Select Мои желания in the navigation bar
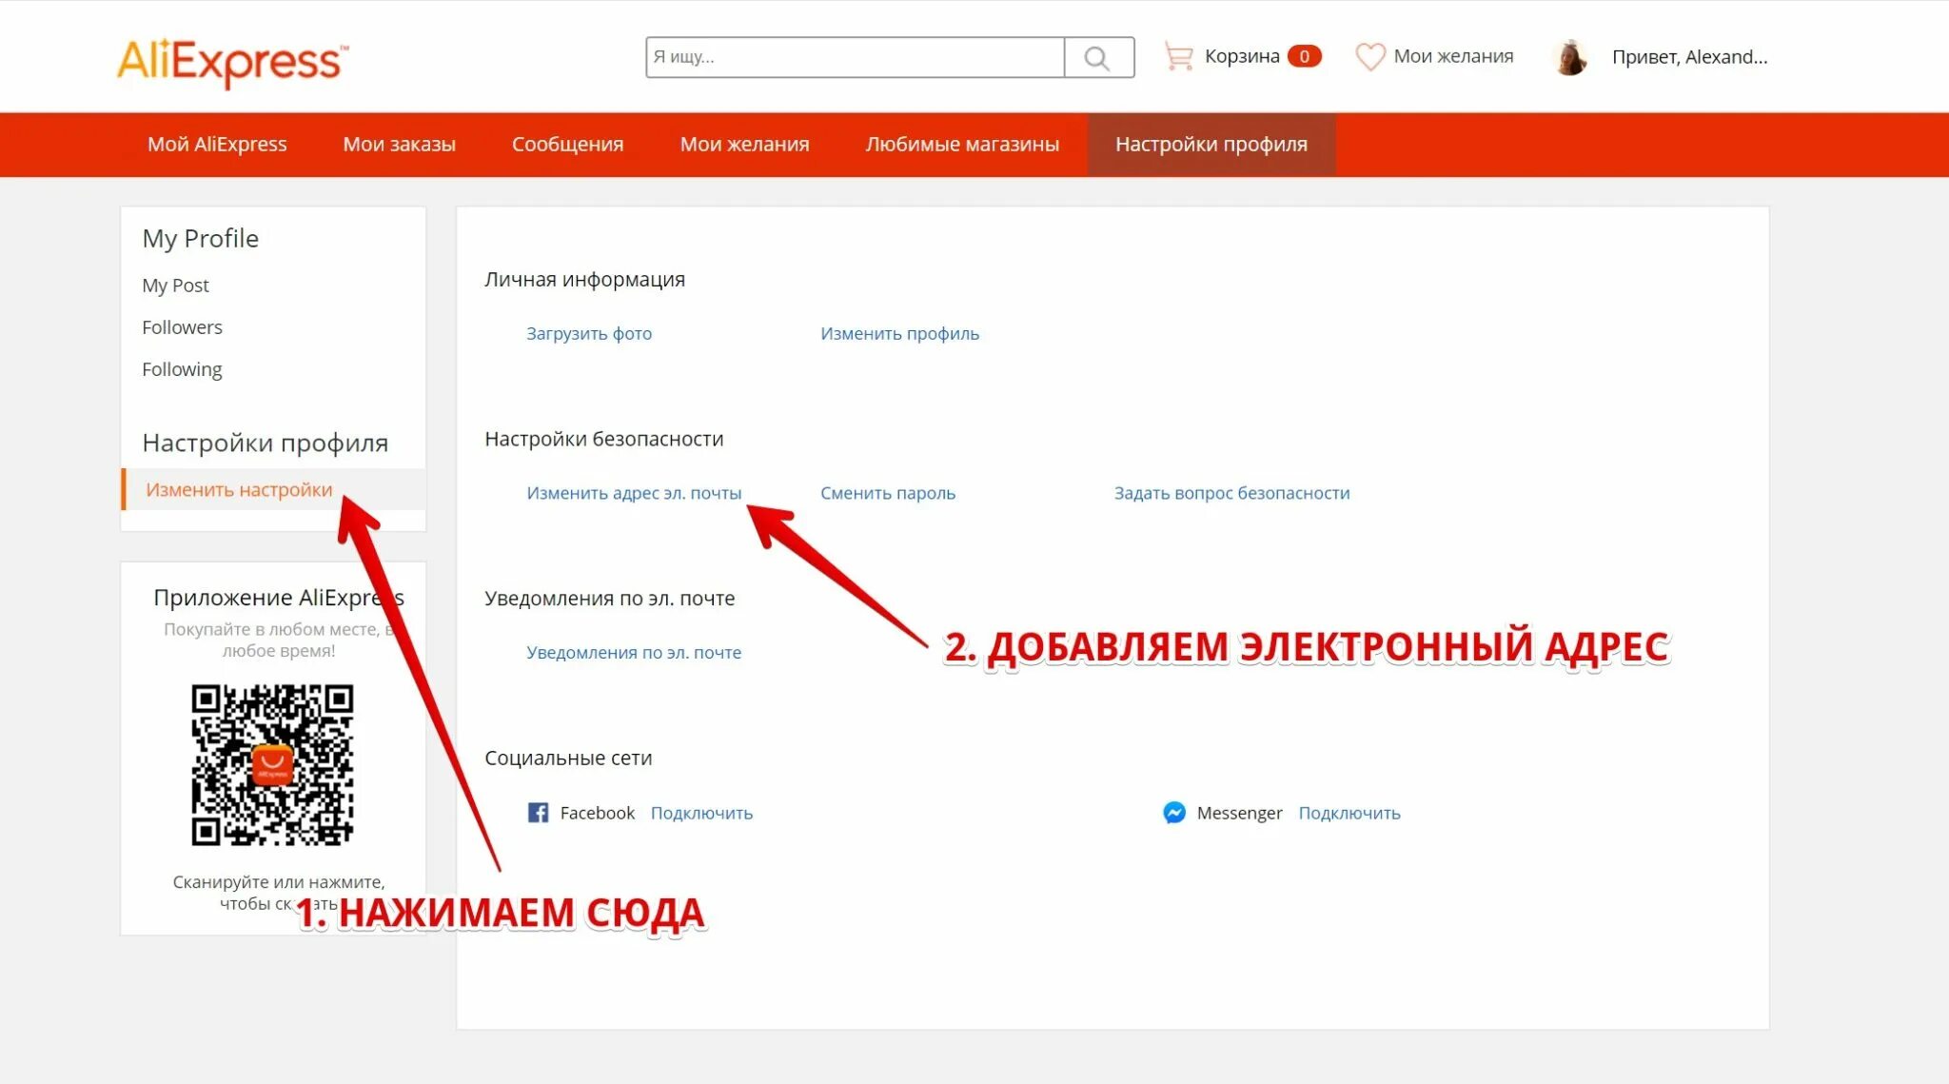Image resolution: width=1949 pixels, height=1084 pixels. pos(744,144)
